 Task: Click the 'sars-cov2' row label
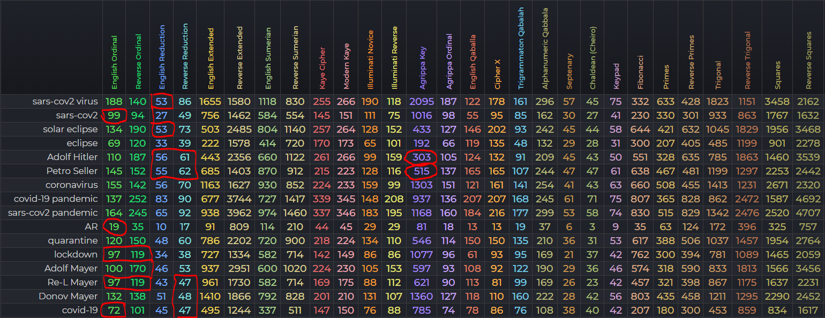point(77,115)
